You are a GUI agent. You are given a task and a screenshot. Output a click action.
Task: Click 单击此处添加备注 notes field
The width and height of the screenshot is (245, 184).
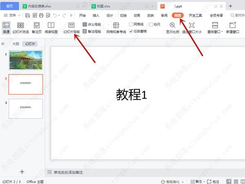pos(68,173)
